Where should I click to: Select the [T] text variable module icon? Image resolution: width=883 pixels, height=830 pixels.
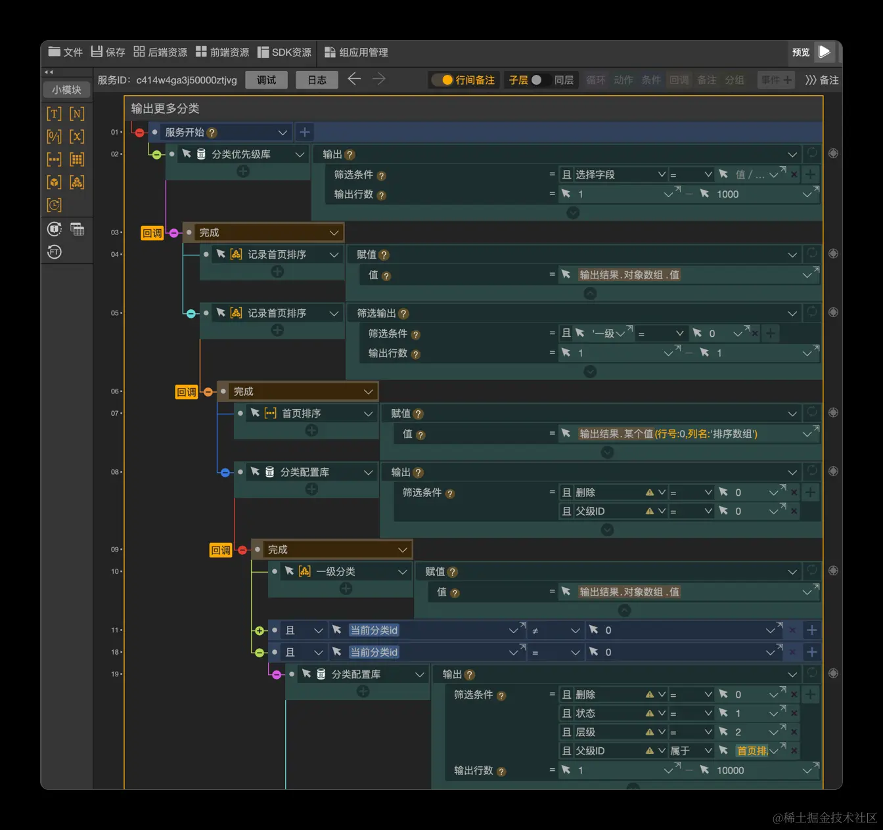tap(54, 114)
